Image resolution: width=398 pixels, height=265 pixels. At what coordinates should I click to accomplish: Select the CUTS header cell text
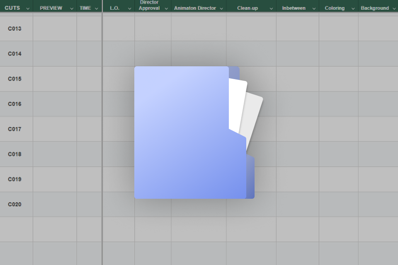(12, 8)
